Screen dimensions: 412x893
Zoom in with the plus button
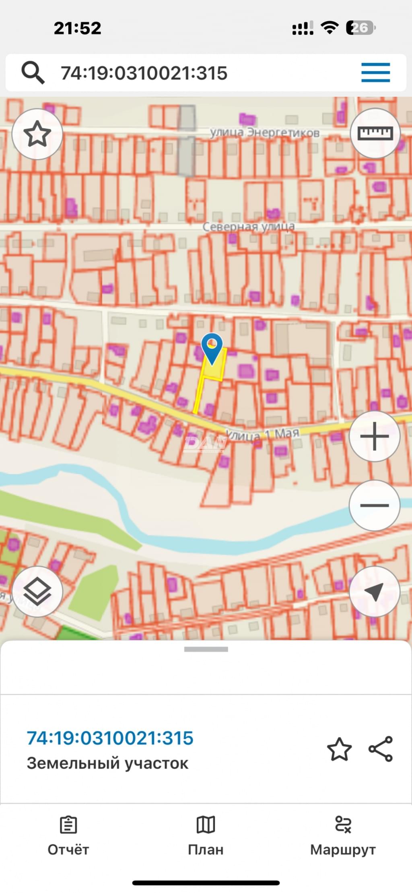375,436
